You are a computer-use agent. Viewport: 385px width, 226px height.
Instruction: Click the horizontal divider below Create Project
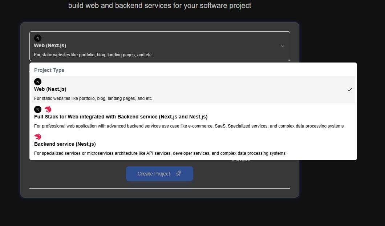(159, 189)
